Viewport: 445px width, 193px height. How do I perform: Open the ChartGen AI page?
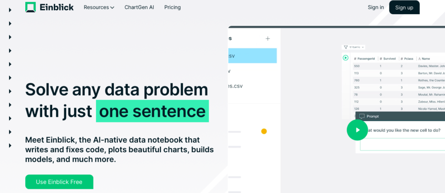click(x=139, y=7)
